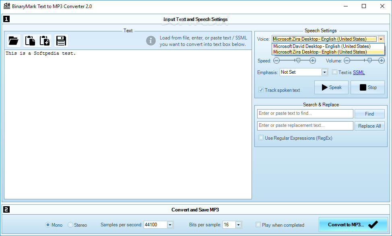The width and height of the screenshot is (392, 236).
Task: Check Play when completed option
Action: pyautogui.click(x=258, y=225)
